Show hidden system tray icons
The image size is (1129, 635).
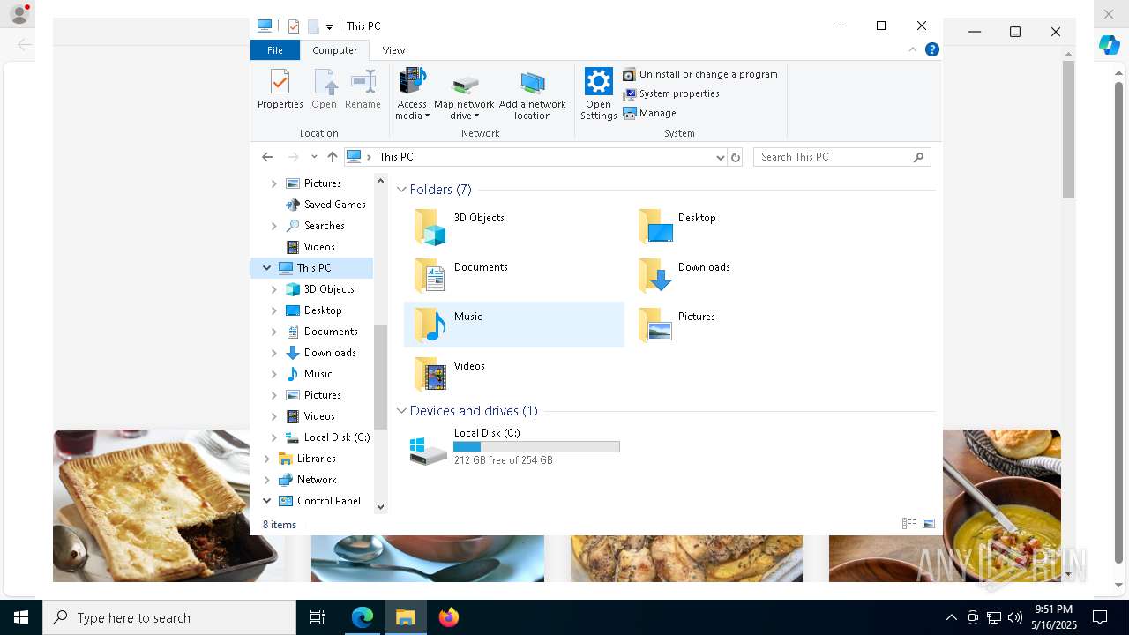point(951,617)
